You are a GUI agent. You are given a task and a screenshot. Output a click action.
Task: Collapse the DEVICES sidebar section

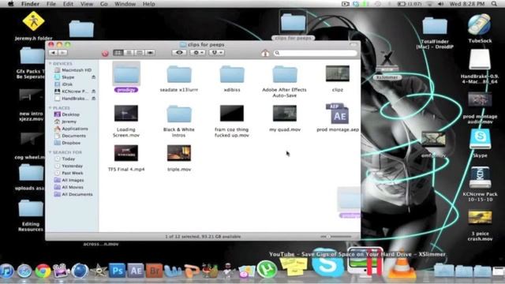pyautogui.click(x=50, y=64)
